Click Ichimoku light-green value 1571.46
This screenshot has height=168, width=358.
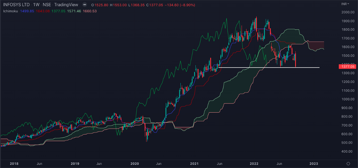[74, 11]
